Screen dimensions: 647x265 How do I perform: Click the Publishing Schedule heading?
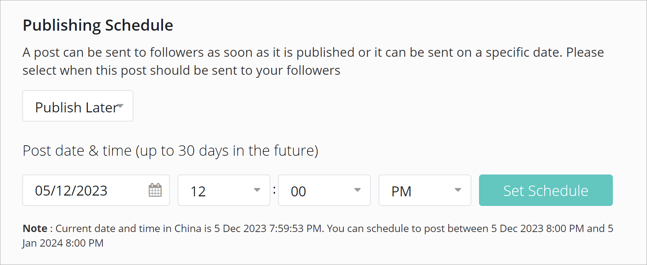pyautogui.click(x=98, y=25)
